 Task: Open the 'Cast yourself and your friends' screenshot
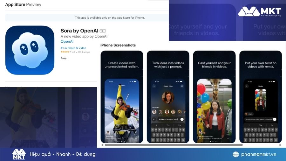tap(214, 97)
